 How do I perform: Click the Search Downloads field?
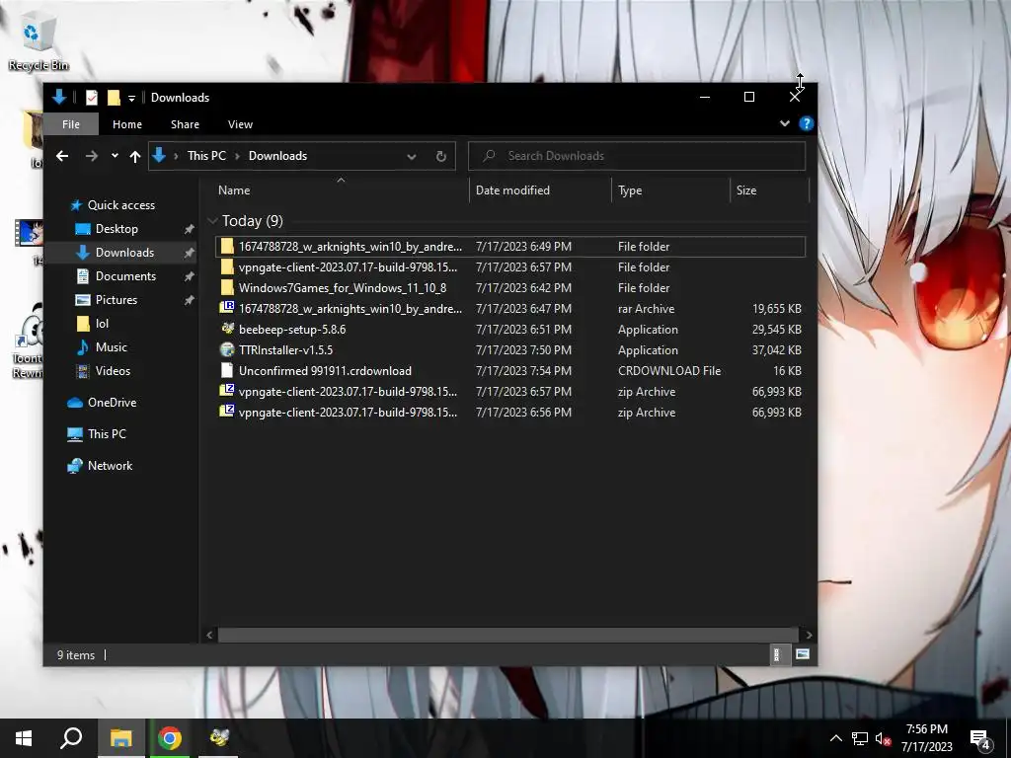[637, 156]
